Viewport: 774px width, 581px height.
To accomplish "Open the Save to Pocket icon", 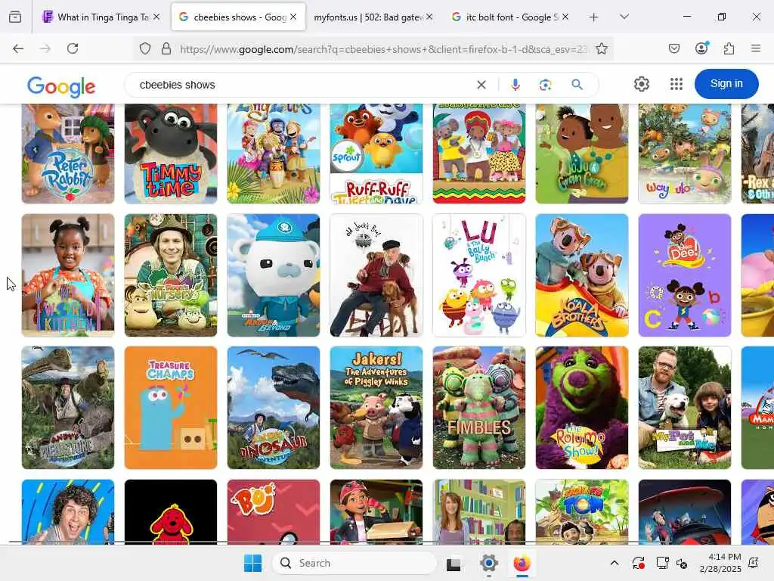I will (674, 48).
